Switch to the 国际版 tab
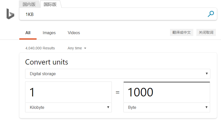221x123 pixels. 50,4
